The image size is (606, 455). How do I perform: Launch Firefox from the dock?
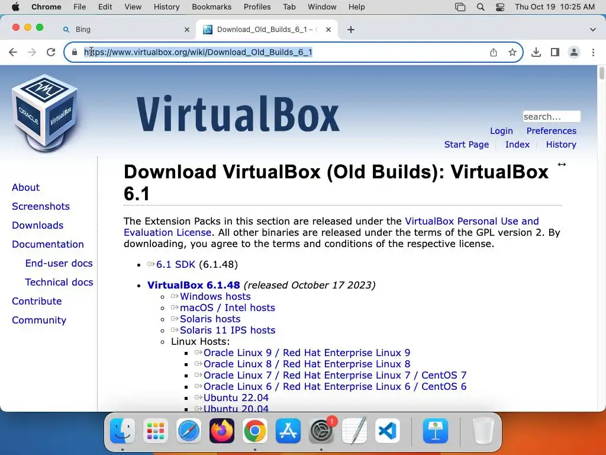pyautogui.click(x=222, y=431)
